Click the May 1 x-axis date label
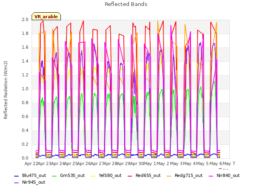 (x=149, y=163)
